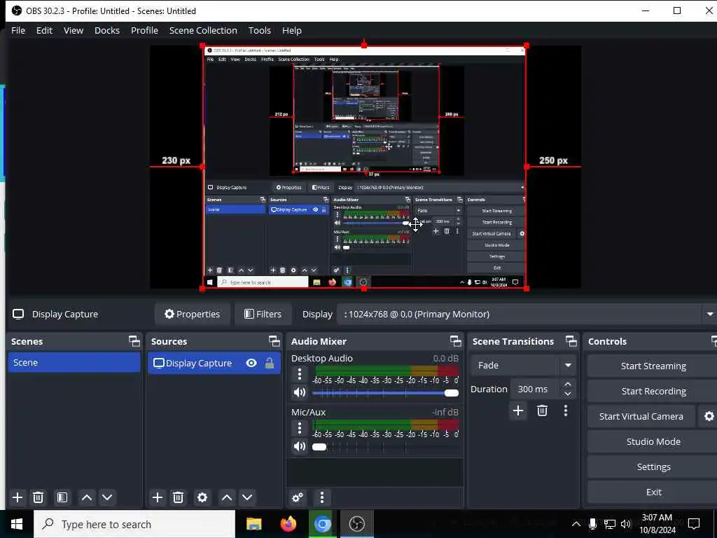Viewport: 717px width, 538px height.
Task: Click the Windows search box
Action: click(x=134, y=524)
